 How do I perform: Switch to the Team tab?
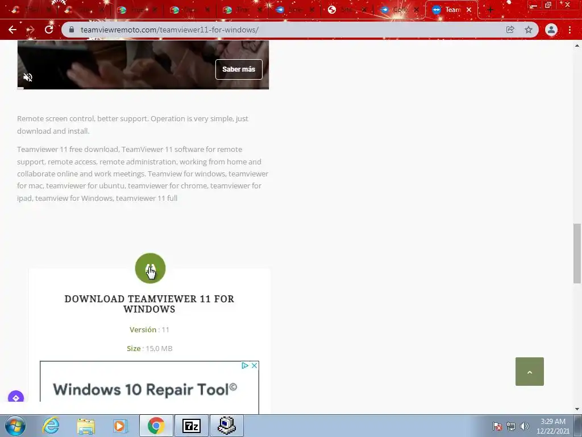pyautogui.click(x=451, y=10)
